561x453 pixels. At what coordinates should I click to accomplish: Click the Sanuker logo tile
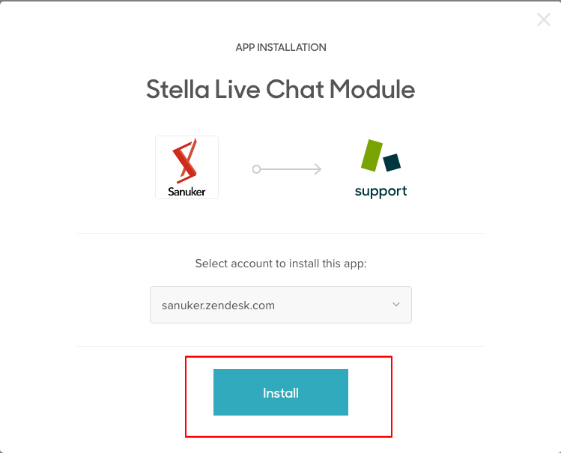187,167
